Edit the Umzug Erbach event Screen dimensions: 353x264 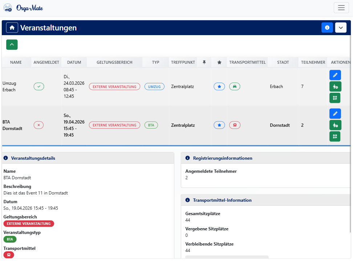(x=335, y=75)
